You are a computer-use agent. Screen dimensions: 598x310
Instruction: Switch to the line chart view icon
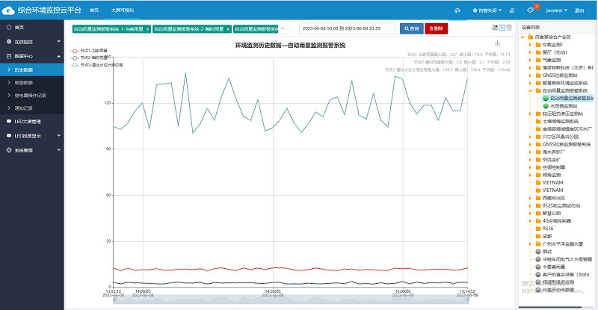(x=502, y=28)
